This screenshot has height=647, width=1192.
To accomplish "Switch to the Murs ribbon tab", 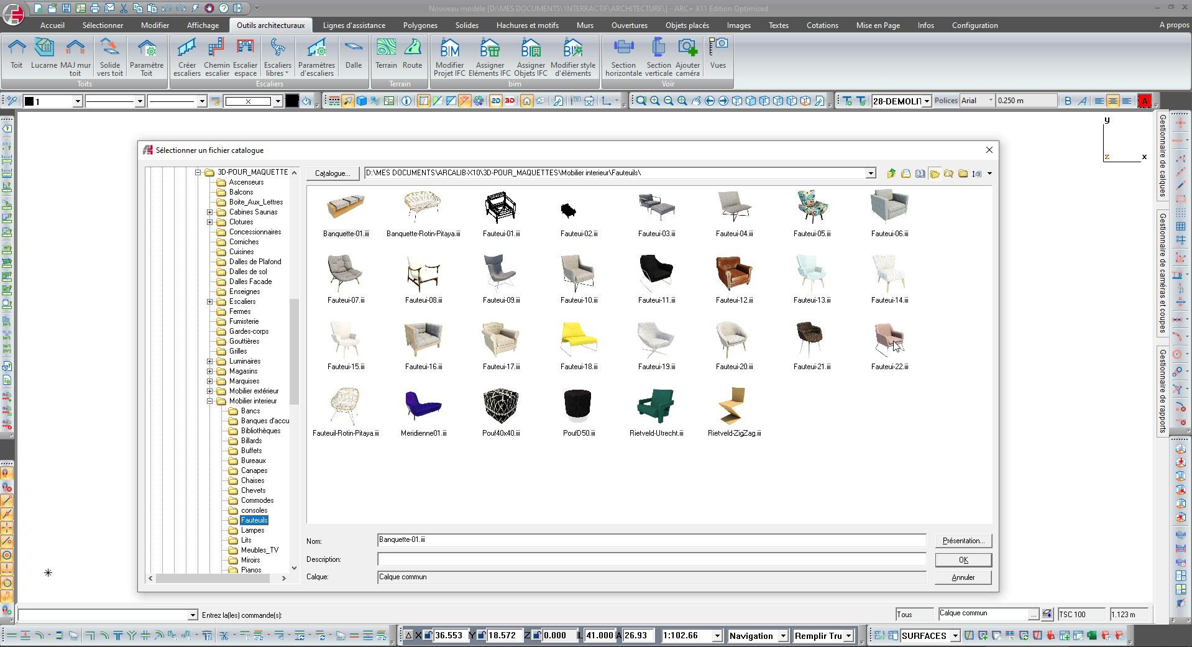I will click(584, 25).
